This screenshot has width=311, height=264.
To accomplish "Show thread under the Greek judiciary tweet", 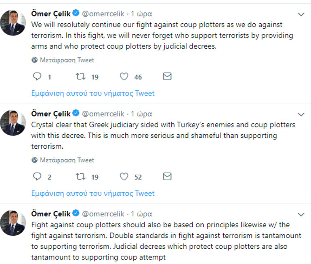I will (93, 193).
